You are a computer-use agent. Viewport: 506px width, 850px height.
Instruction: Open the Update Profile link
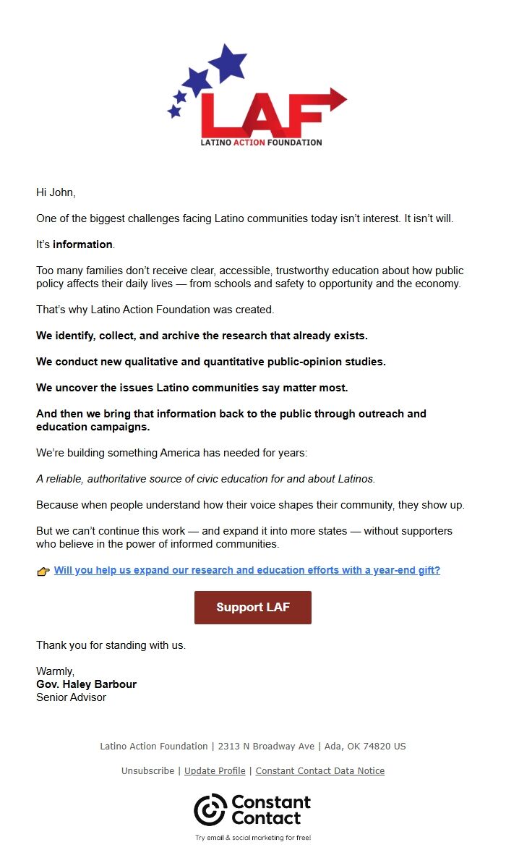215,770
